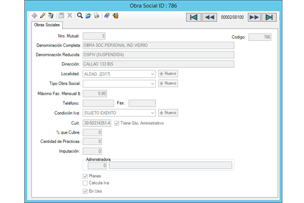
Task: Open the Tipo Obra Social dropdown
Action: coord(153,84)
